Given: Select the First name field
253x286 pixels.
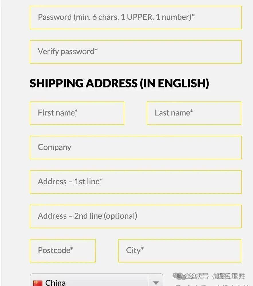Looking at the screenshot, I should pos(77,113).
